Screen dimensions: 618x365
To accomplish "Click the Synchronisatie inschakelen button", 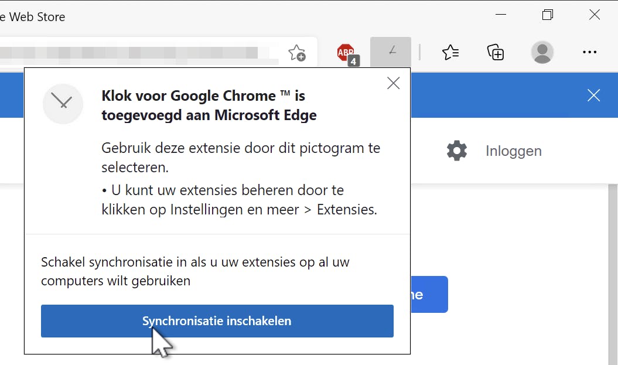I will [217, 321].
